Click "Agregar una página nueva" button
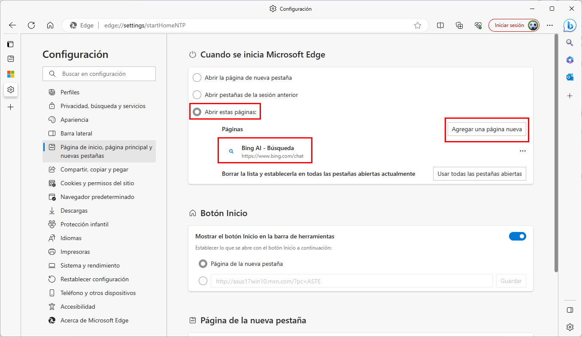 click(x=487, y=129)
